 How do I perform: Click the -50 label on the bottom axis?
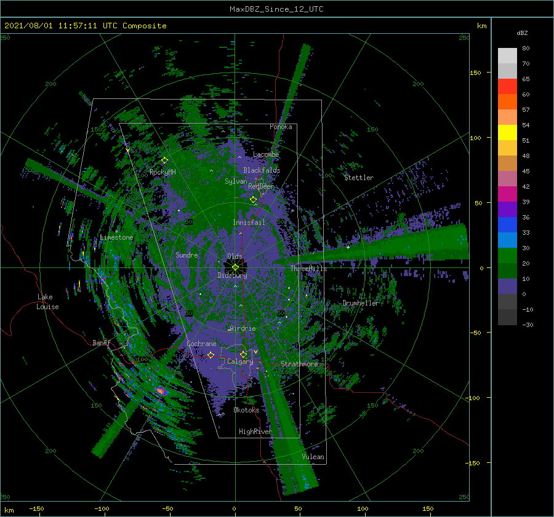[167, 508]
